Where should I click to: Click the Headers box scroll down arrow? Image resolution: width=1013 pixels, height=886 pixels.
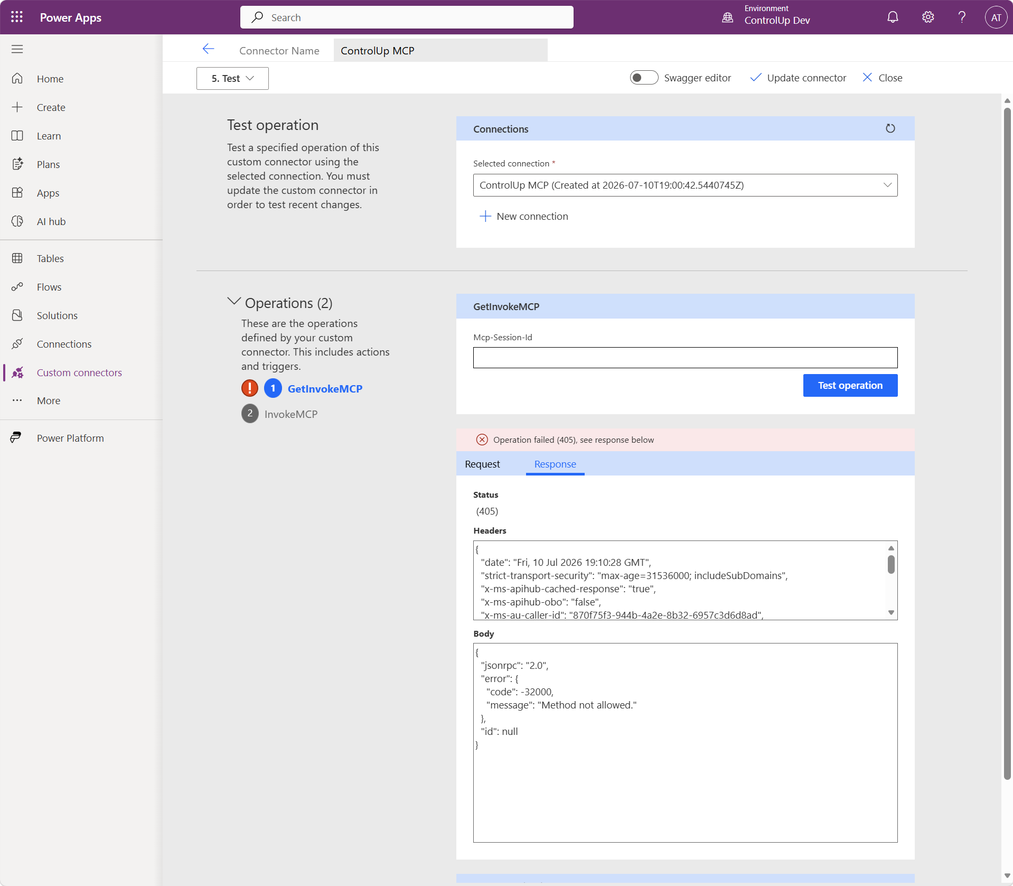[891, 613]
